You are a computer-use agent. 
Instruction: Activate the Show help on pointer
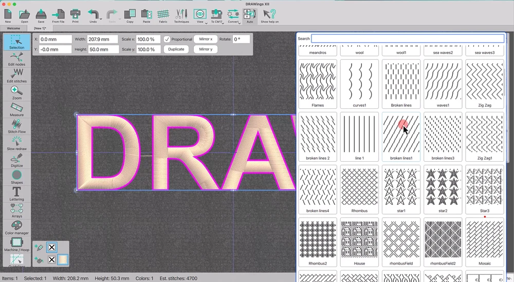point(269,15)
